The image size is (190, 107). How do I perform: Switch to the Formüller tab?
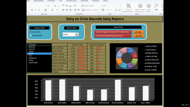51,1
